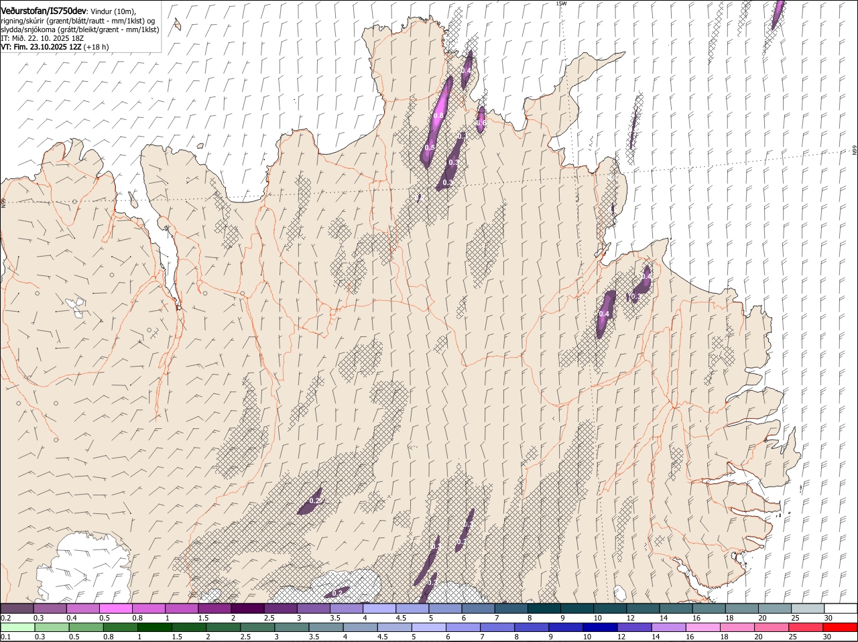Choose upper legend swatch labeled 14
This screenshot has width=858, height=642.
tap(676, 608)
